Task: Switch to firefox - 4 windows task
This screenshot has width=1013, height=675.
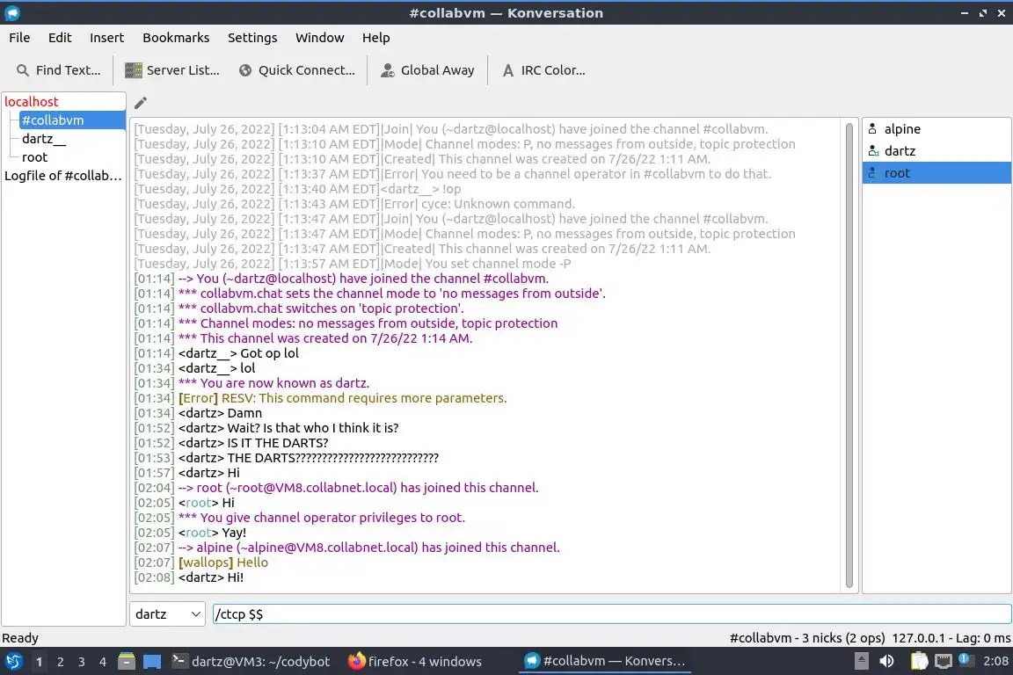Action: coord(415,662)
